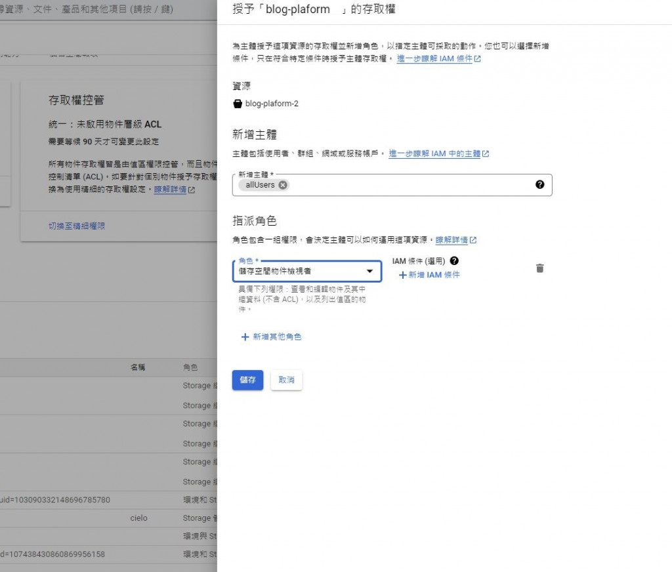
Task: Open help for the new principal field
Action: [539, 184]
